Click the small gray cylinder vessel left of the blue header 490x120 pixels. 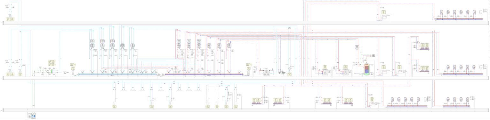[73, 73]
